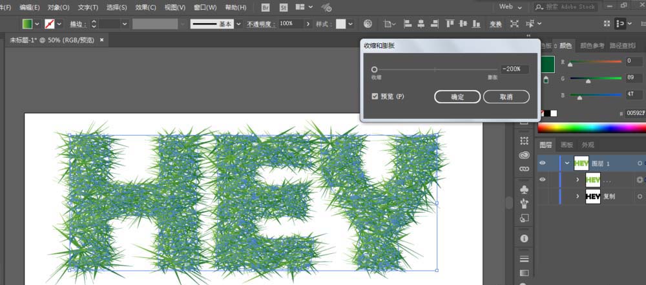Image resolution: width=646 pixels, height=285 pixels.
Task: Click horizontal align right icon
Action: 434,23
